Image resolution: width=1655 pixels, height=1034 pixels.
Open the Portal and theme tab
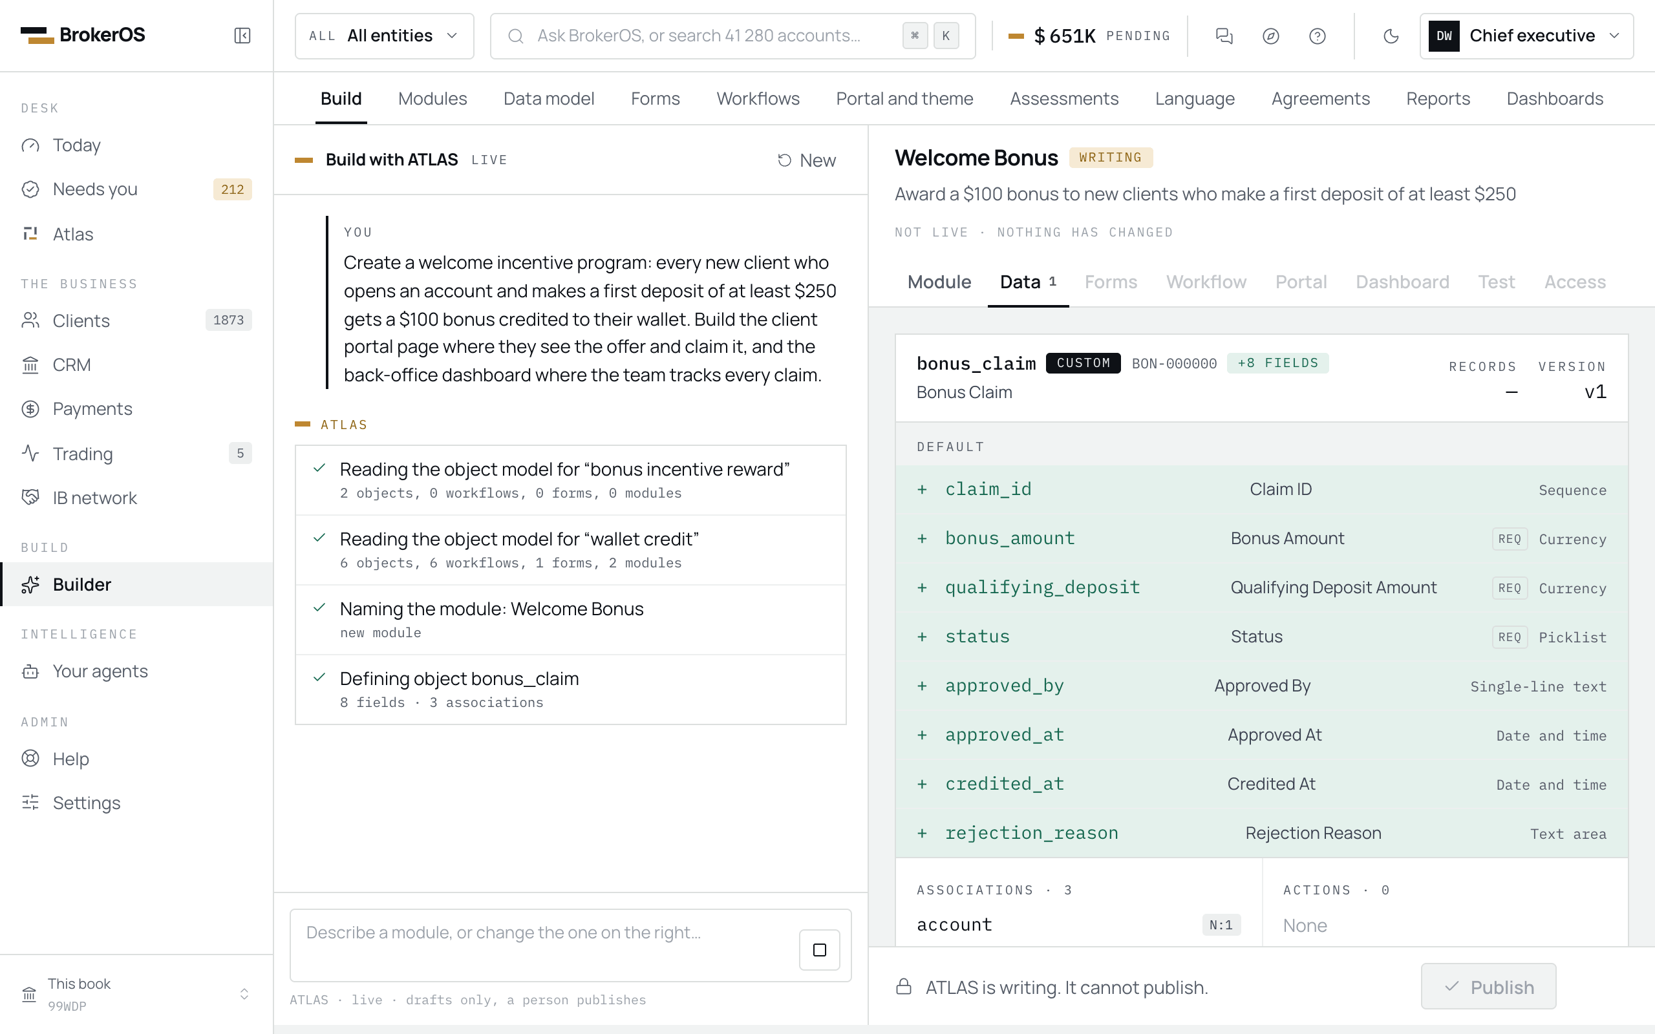[x=904, y=98]
